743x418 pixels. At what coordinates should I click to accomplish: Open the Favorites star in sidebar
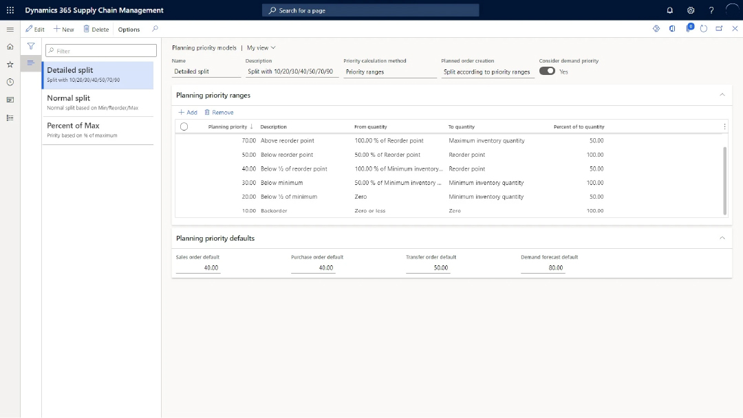(x=10, y=64)
